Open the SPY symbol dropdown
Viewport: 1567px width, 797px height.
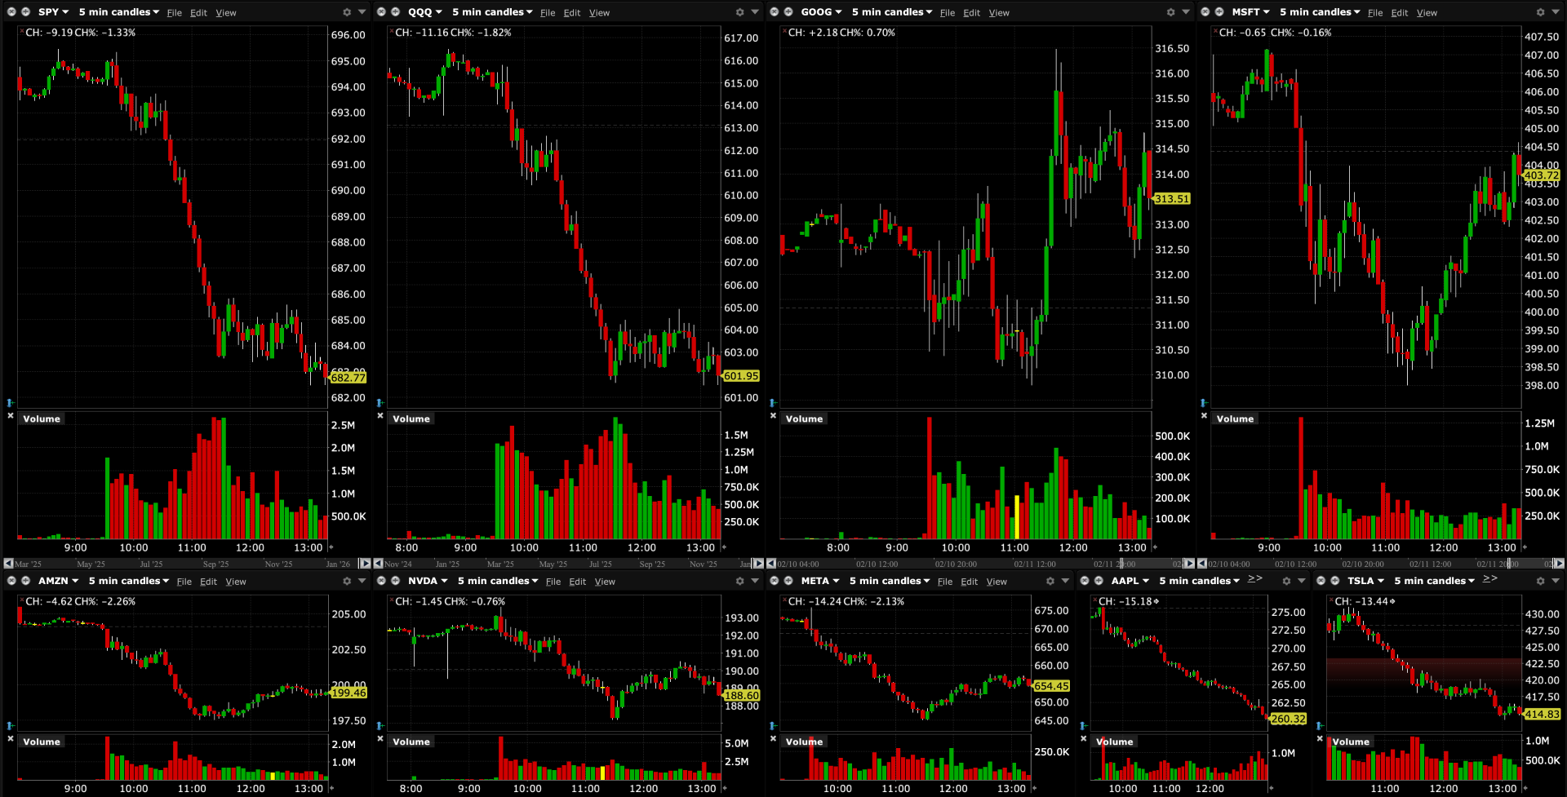tap(54, 12)
